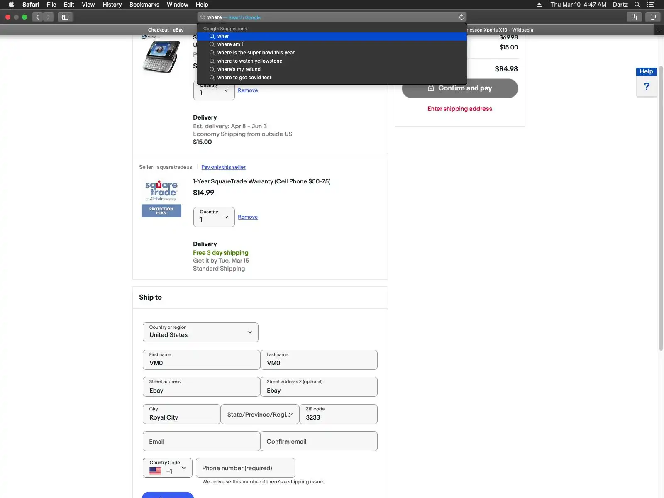Screen dimensions: 664x498
Task: Click the City field
Action: (181, 414)
